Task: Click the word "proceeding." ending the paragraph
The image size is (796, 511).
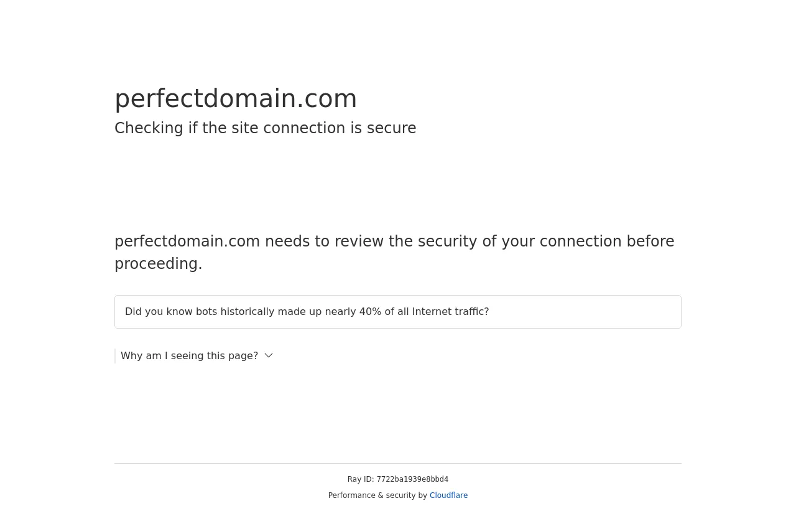Action: click(159, 264)
